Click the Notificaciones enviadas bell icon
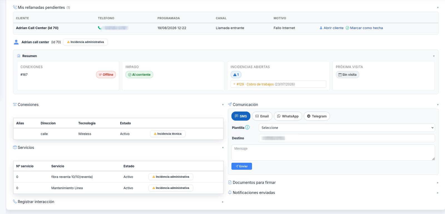The image size is (445, 214). 230,192
